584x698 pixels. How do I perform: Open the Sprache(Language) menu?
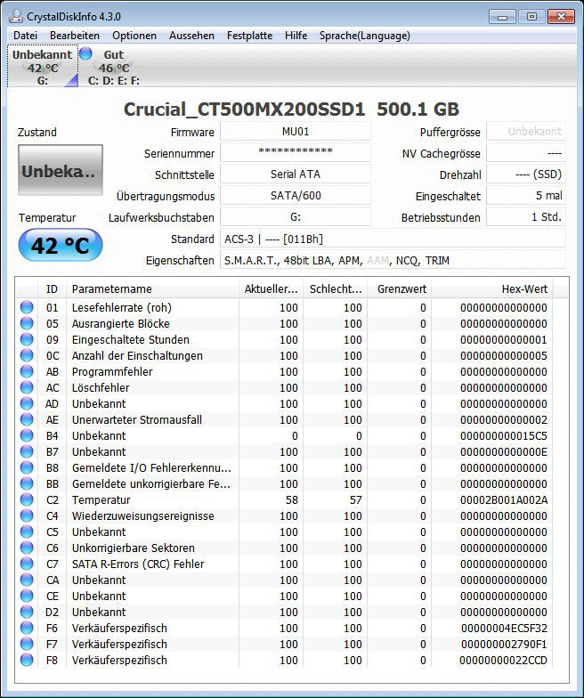pyautogui.click(x=365, y=36)
